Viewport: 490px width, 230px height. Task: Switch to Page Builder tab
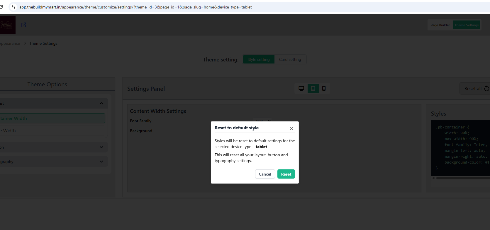click(440, 25)
